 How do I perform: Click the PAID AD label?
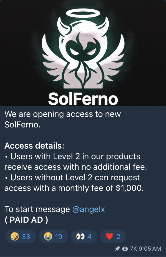26,220
